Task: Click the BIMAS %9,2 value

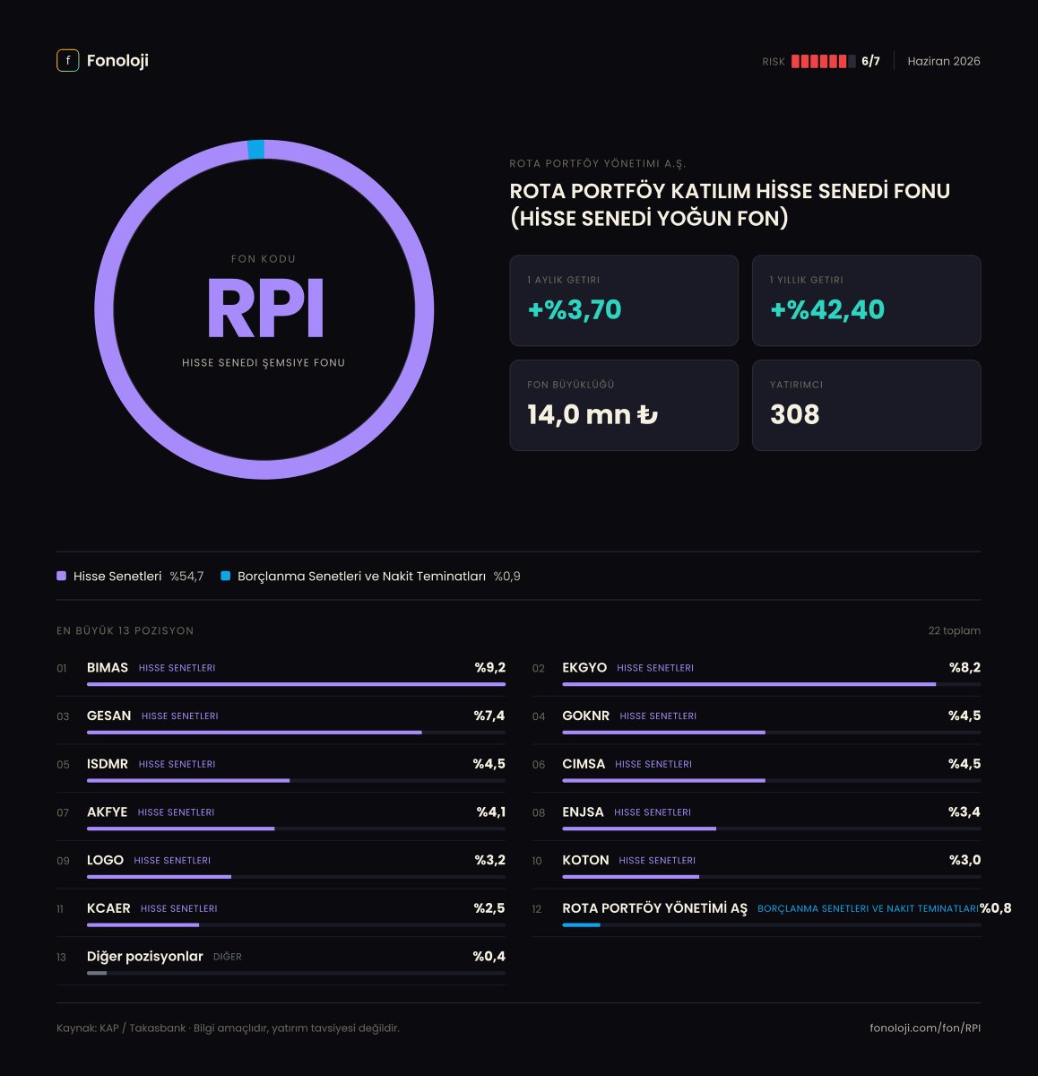Action: pos(490,667)
